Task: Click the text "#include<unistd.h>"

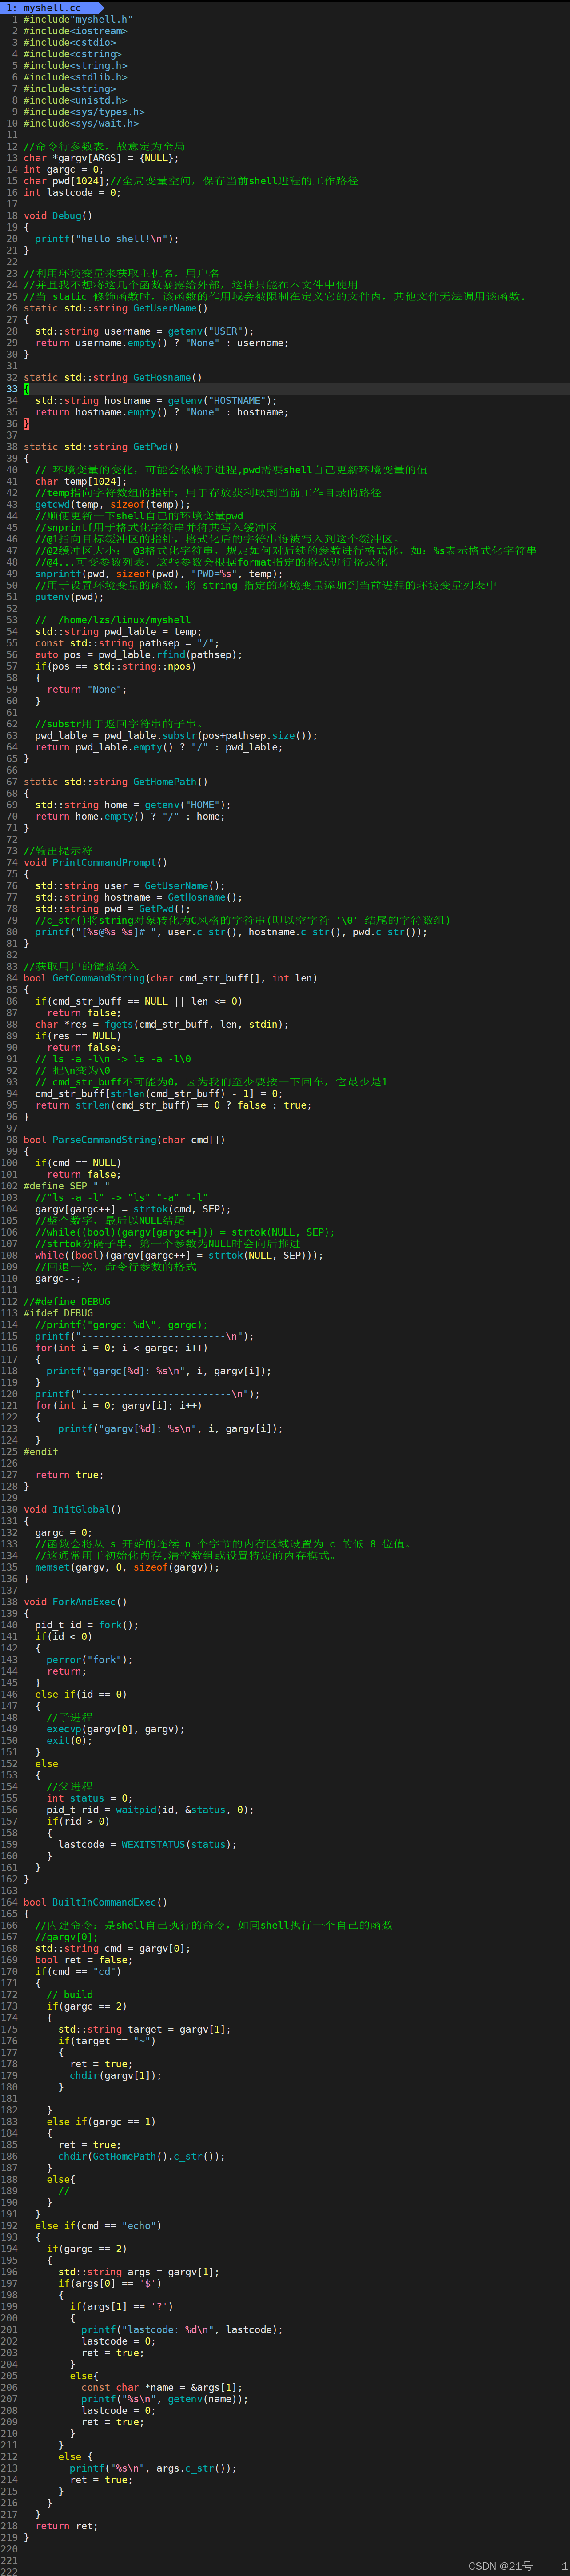Action: [75, 100]
